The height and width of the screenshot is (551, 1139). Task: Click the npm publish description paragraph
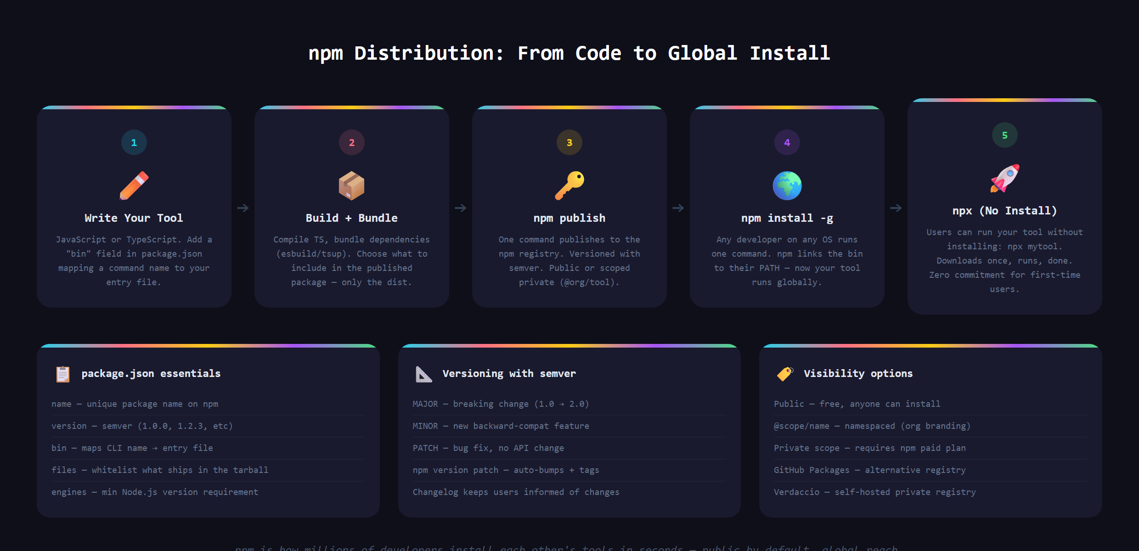pos(569,261)
